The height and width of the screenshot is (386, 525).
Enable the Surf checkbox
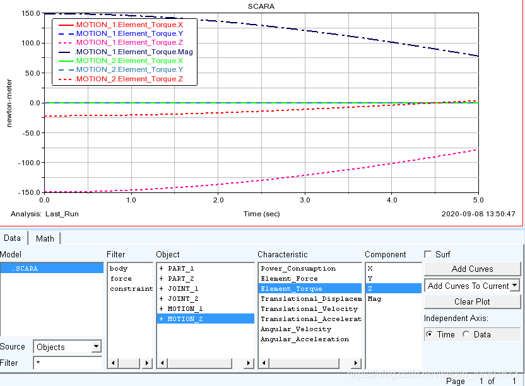click(x=428, y=255)
